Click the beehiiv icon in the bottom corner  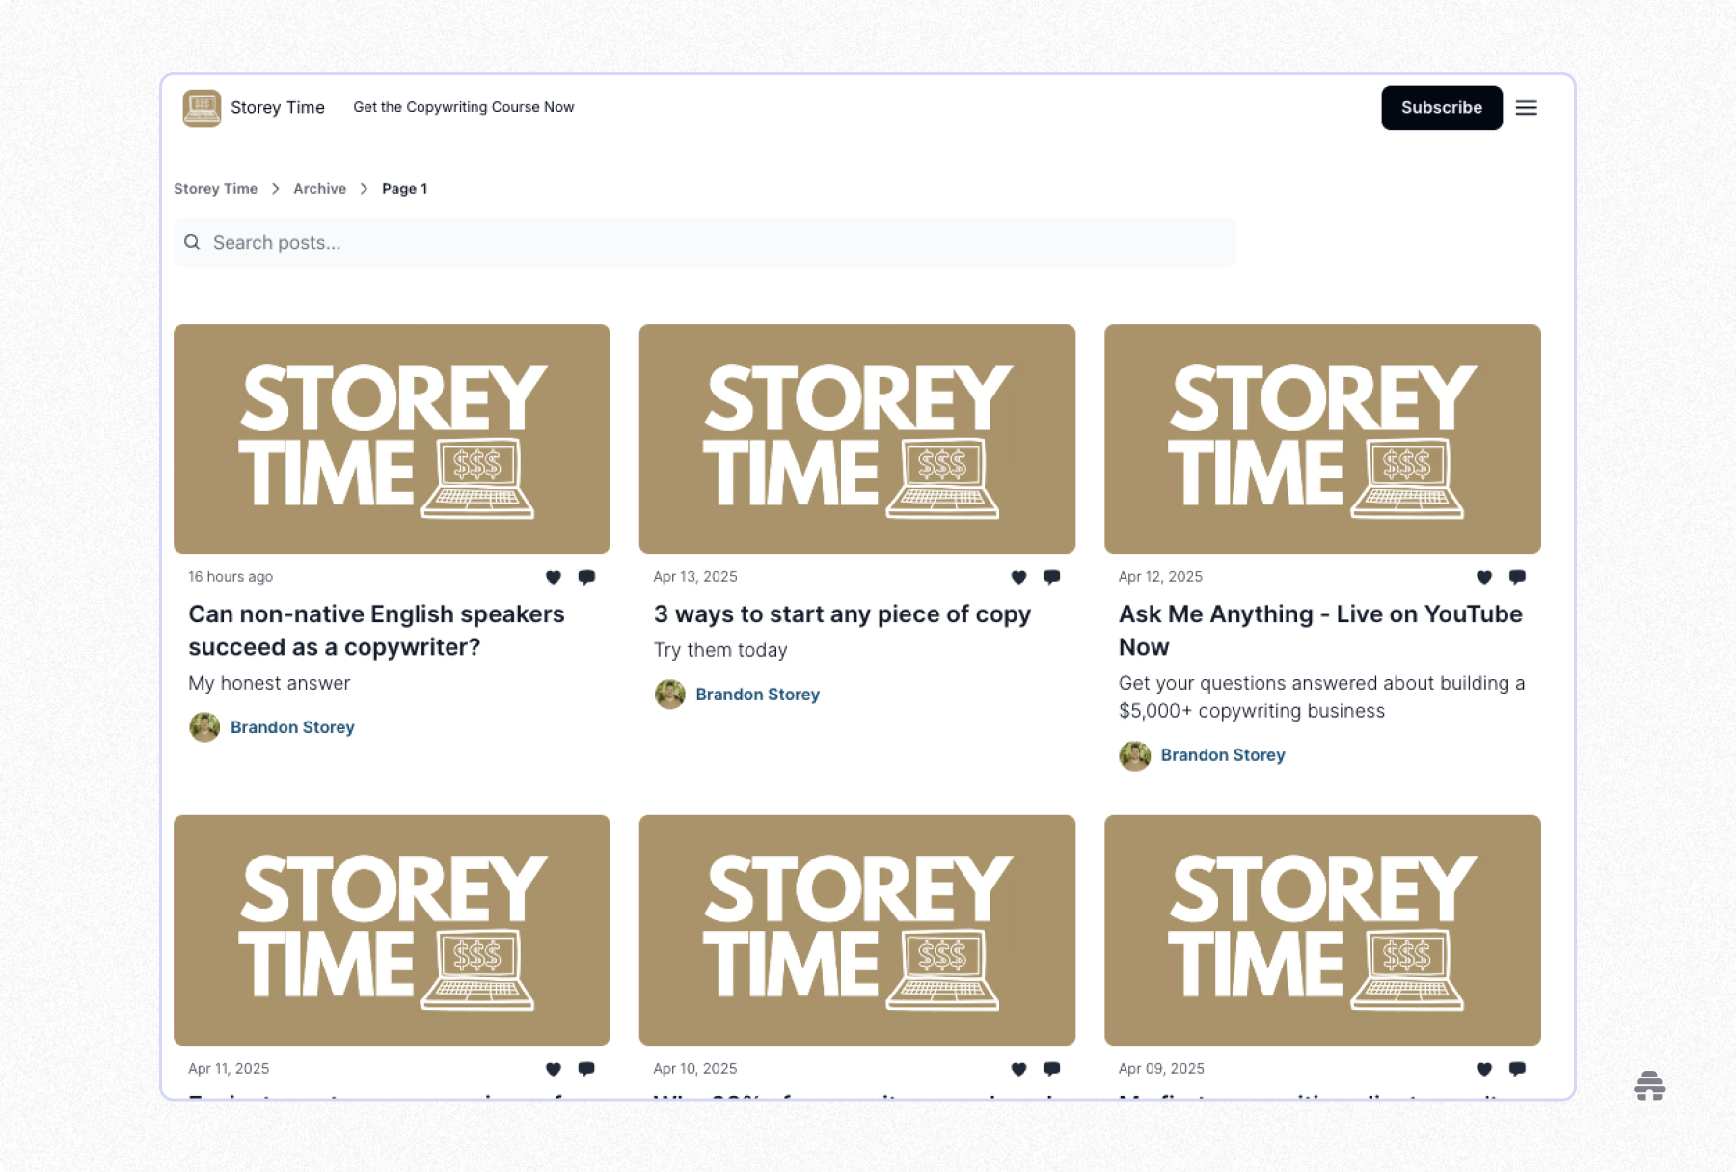(x=1649, y=1087)
